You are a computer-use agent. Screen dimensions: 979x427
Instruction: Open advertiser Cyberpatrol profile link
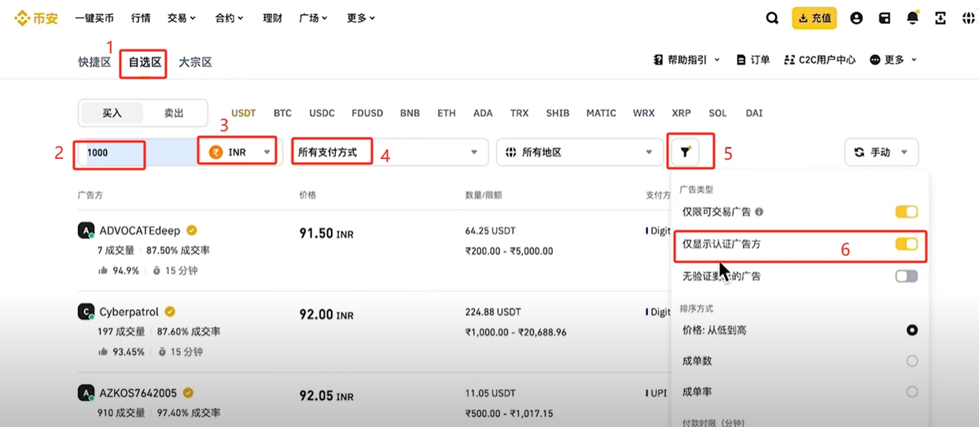pos(129,312)
